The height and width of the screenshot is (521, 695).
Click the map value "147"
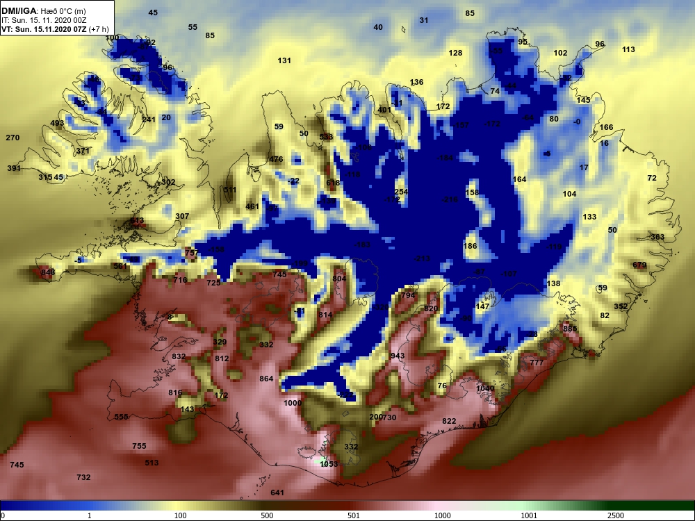click(x=482, y=306)
